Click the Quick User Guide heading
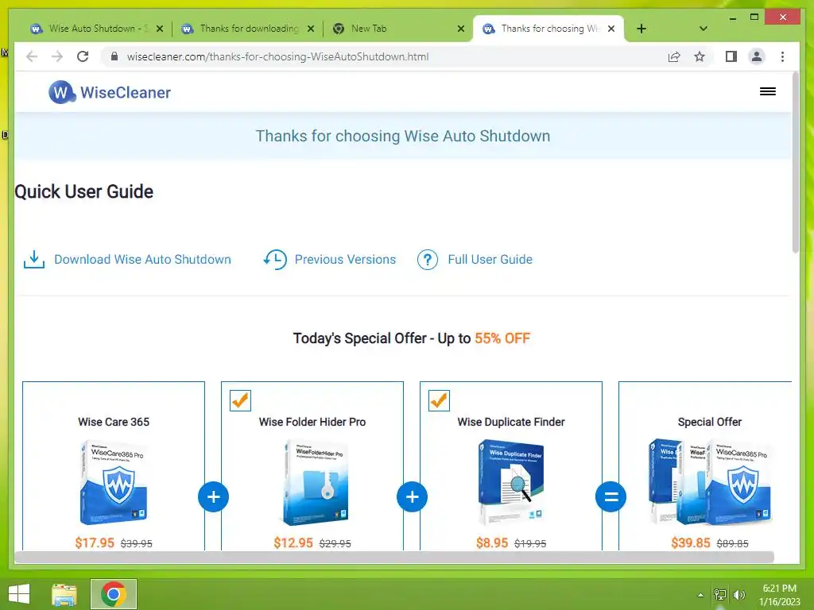 (x=84, y=191)
